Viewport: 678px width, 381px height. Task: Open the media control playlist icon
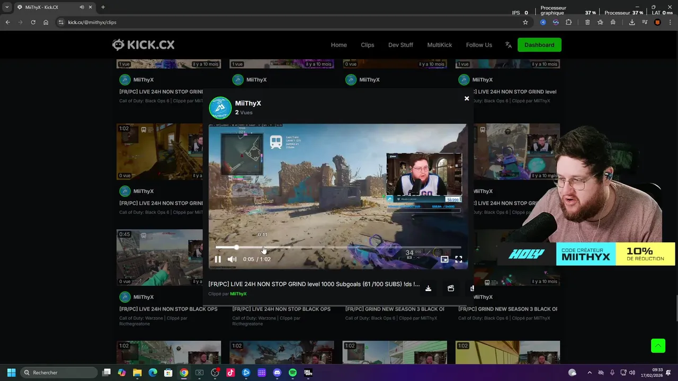[645, 22]
